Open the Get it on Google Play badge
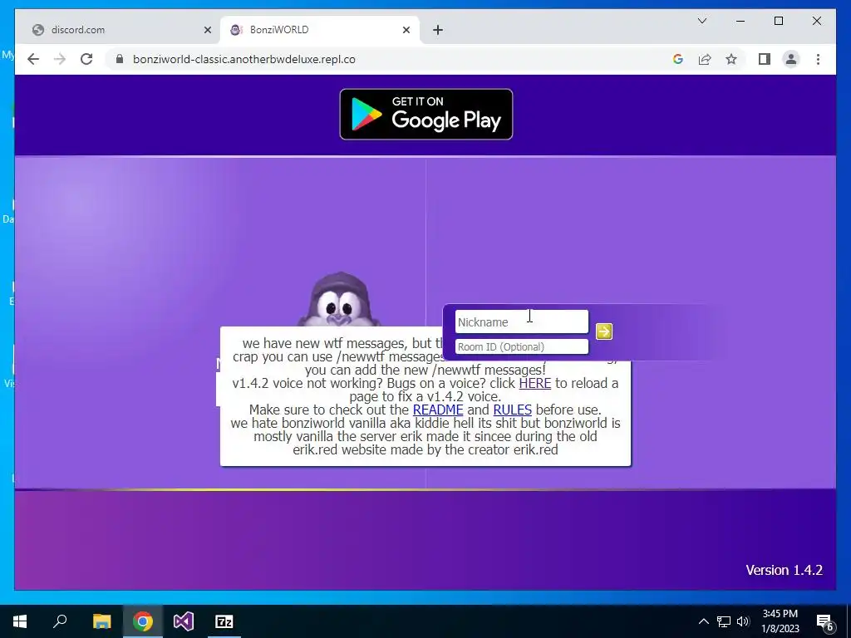Screen dimensions: 851x638 click(x=426, y=115)
